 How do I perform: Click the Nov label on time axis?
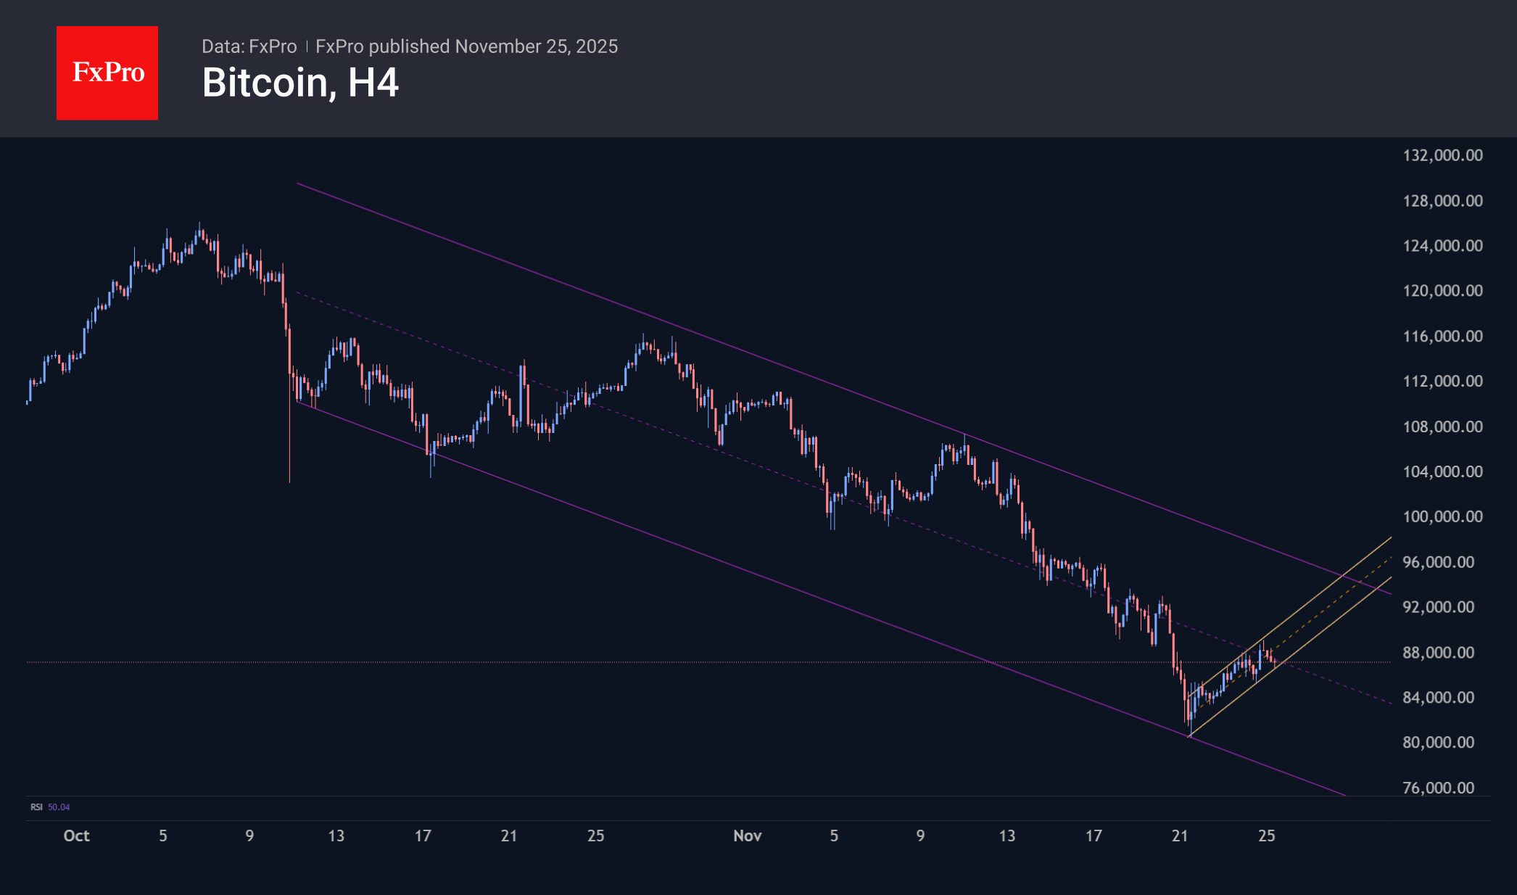click(x=747, y=836)
